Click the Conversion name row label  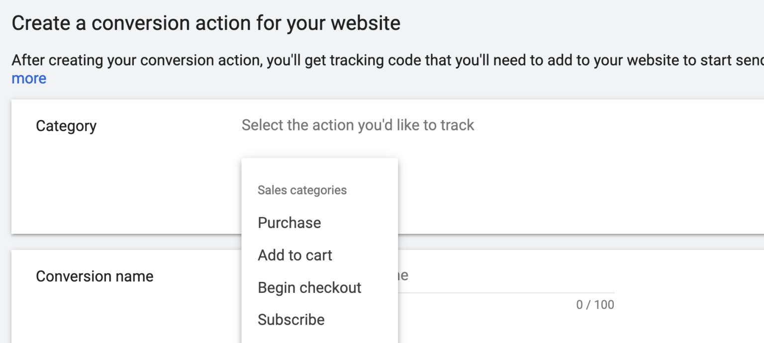(95, 276)
